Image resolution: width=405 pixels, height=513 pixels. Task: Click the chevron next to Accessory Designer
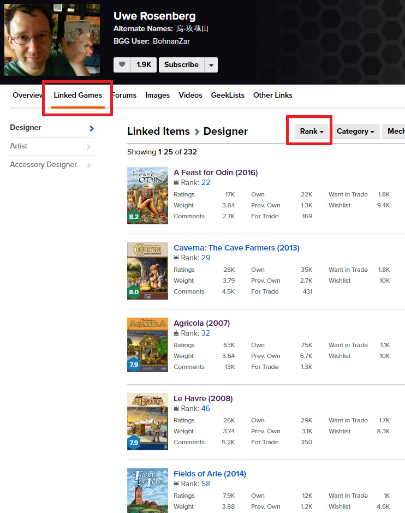88,165
